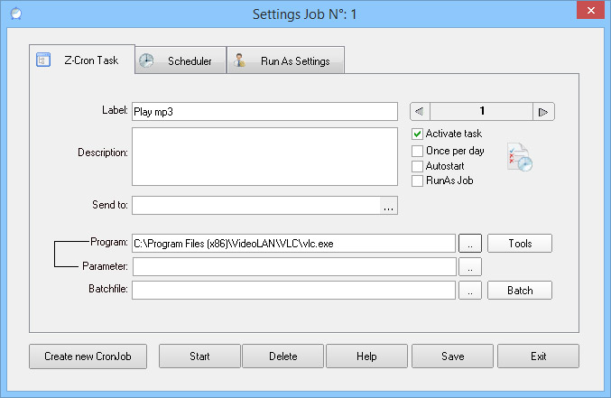
Task: Click the Z-Cron app icon in title bar
Action: (14, 14)
